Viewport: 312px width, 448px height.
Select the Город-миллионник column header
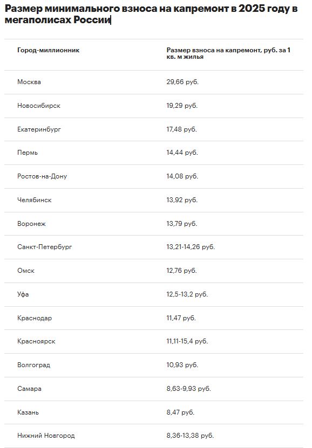click(x=49, y=50)
